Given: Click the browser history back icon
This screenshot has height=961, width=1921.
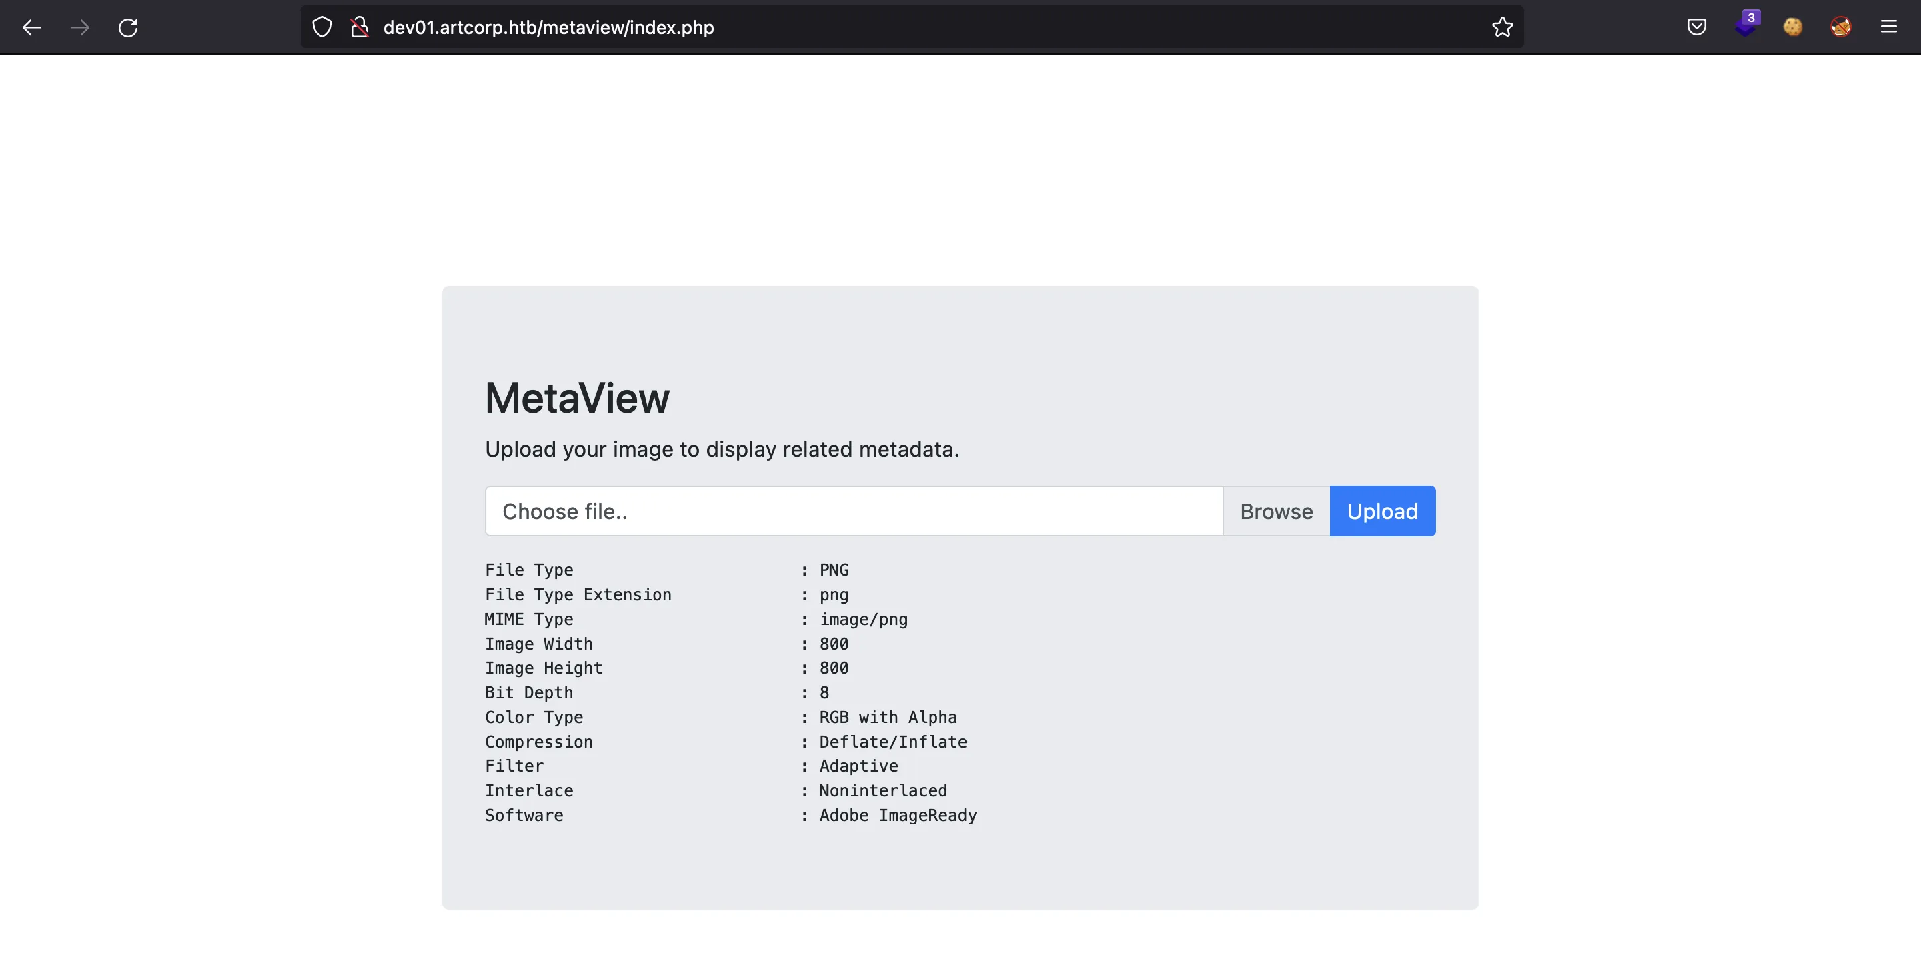Looking at the screenshot, I should tap(31, 27).
